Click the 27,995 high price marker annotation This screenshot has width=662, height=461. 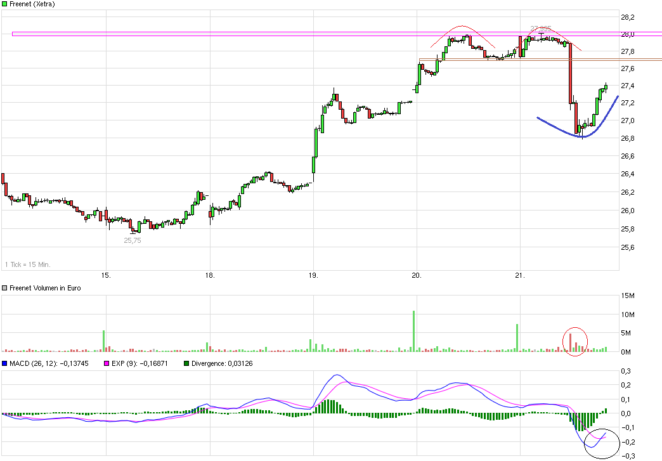(x=540, y=28)
